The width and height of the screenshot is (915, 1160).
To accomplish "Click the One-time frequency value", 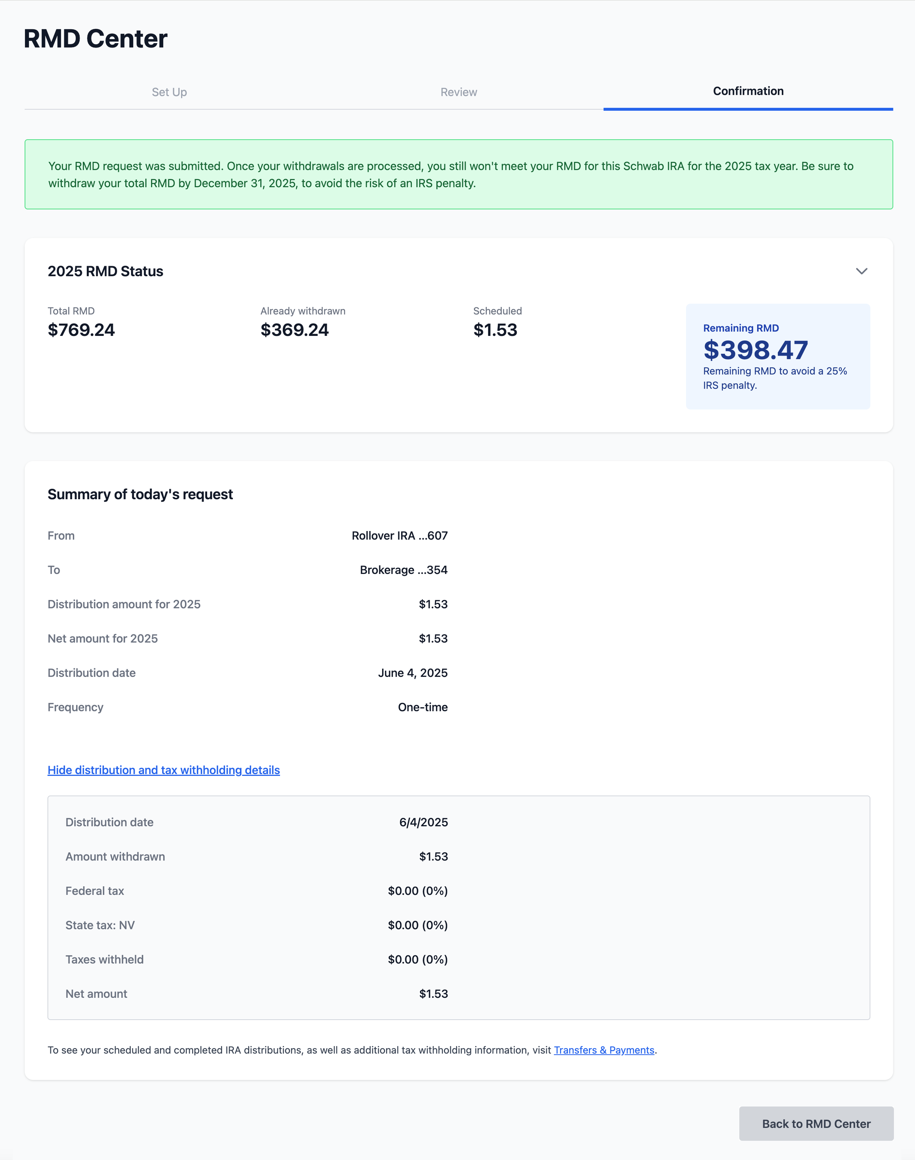I will point(423,707).
